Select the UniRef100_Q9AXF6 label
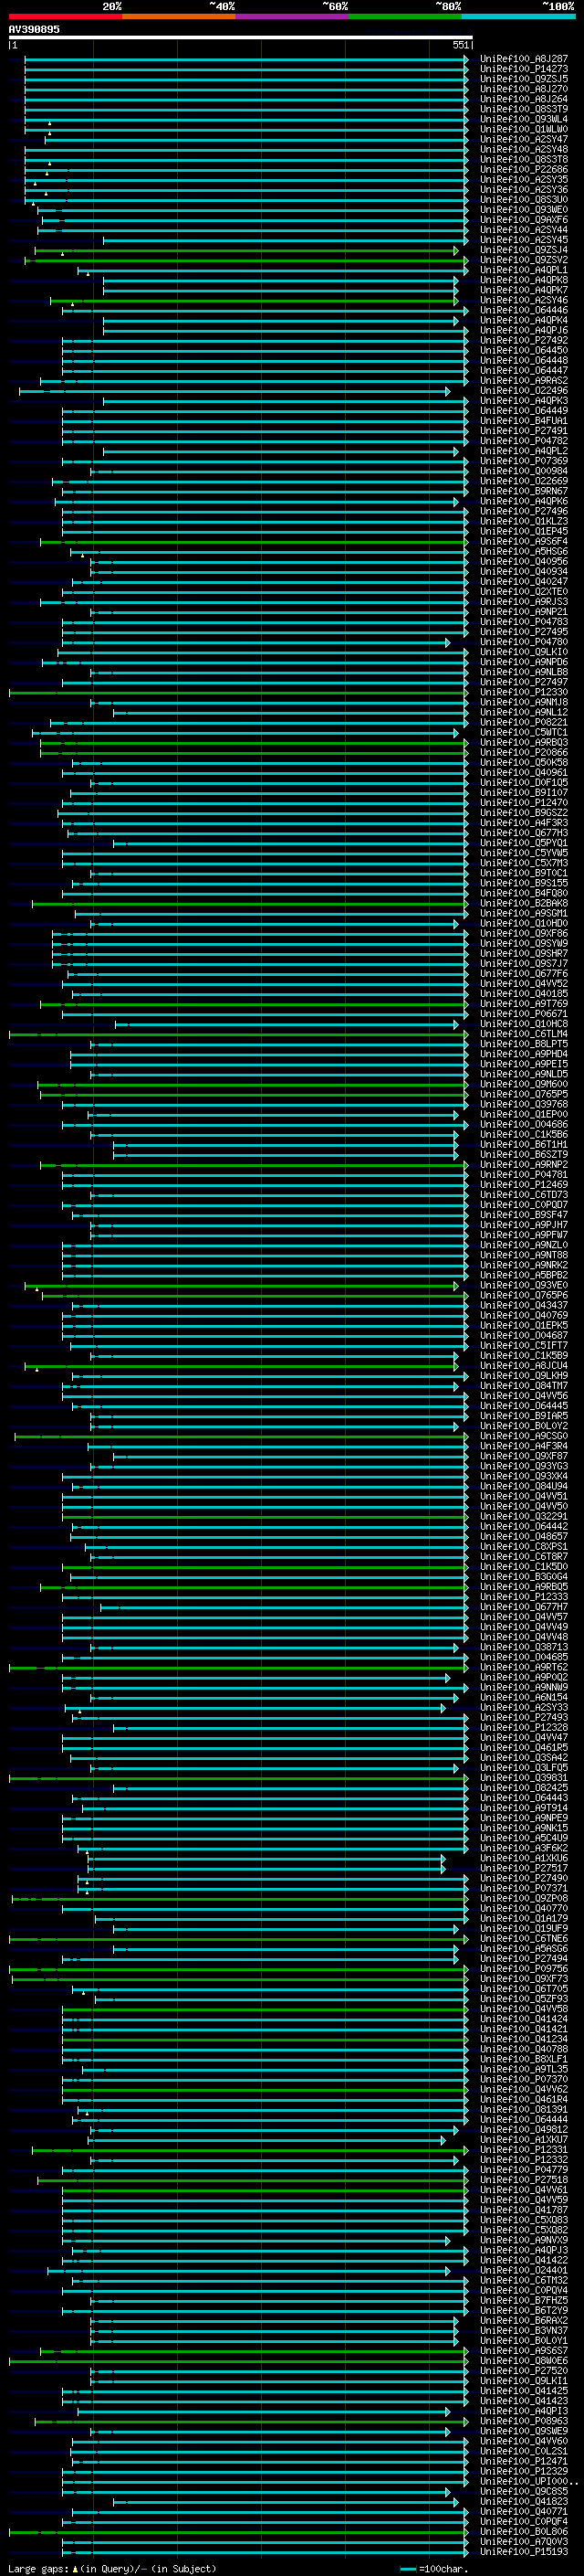Screen dimensions: 584x2576 coord(524,220)
